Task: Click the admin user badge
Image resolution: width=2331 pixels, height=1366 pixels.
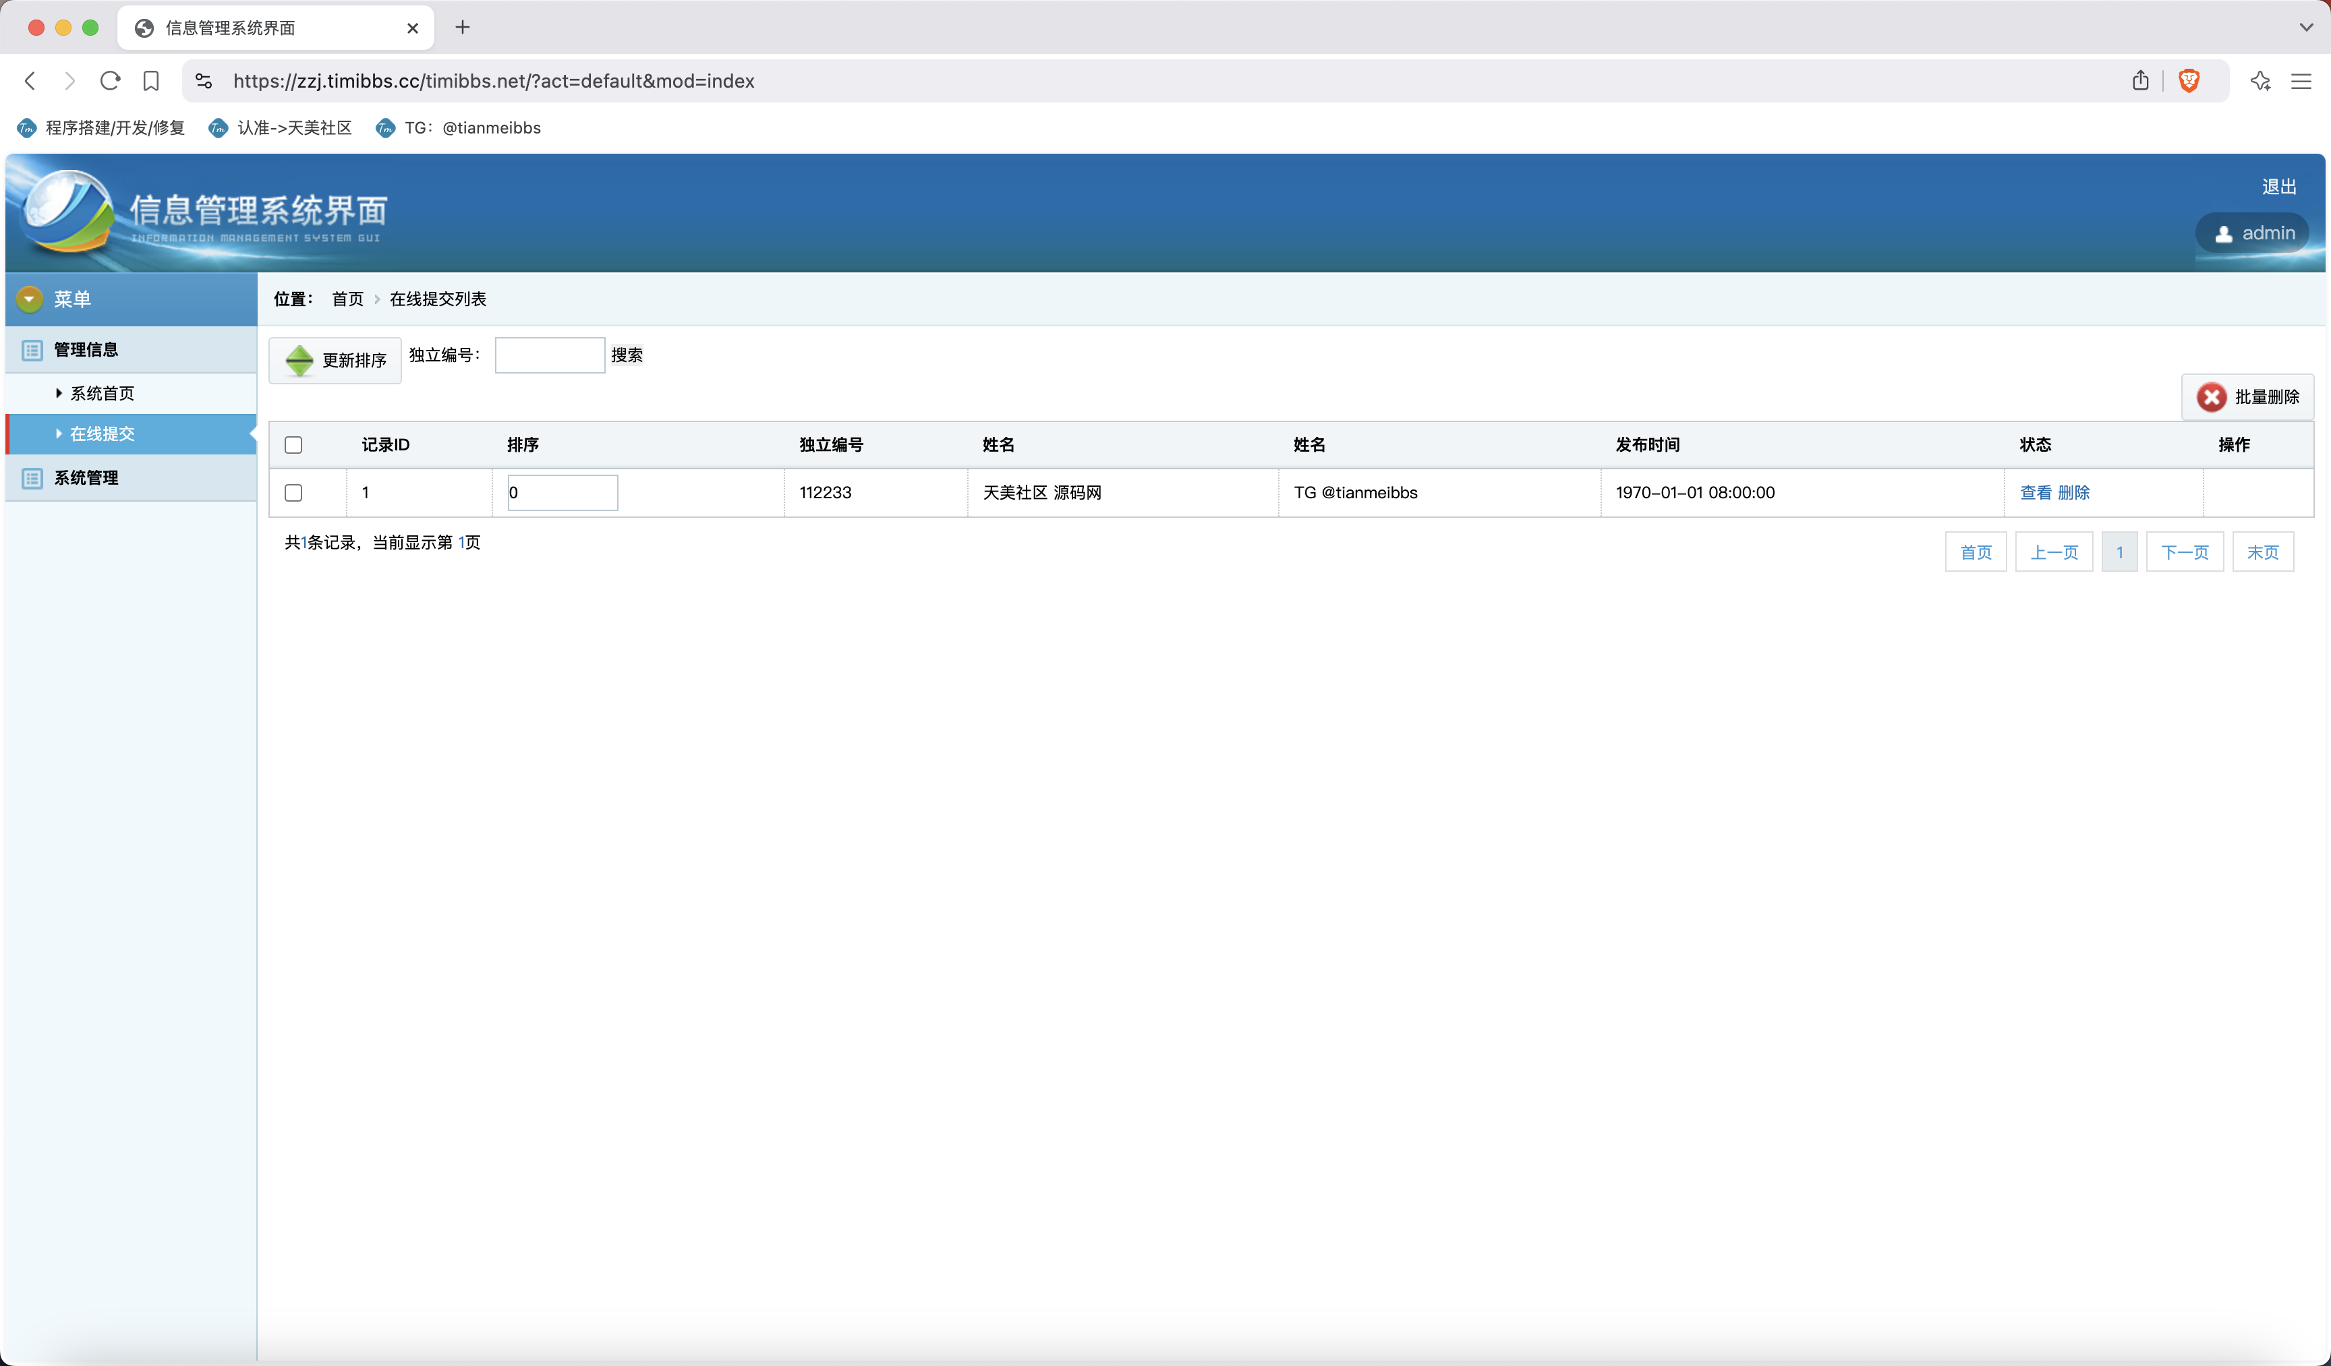Action: [x=2253, y=233]
